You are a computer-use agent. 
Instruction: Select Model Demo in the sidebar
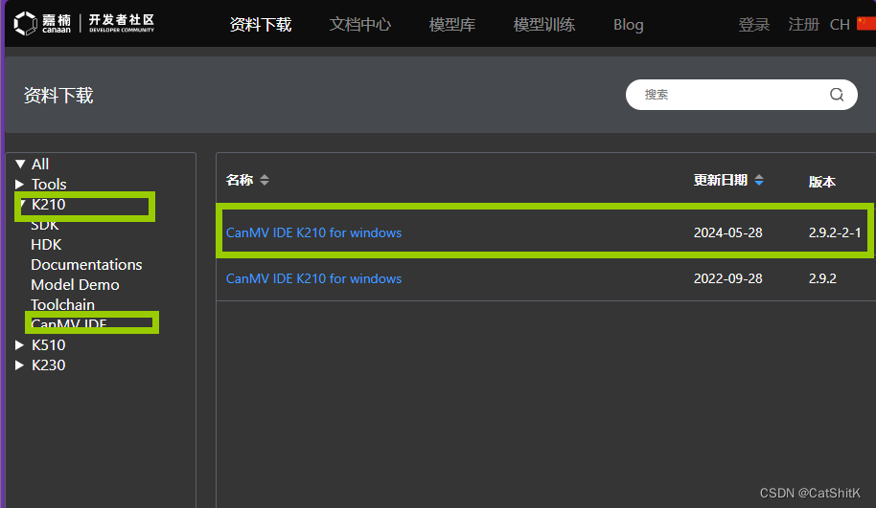click(x=76, y=285)
